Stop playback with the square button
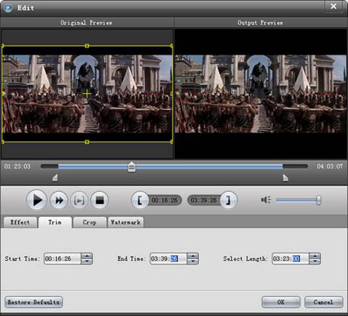Screen dimensions: 348x316 pyautogui.click(x=100, y=200)
